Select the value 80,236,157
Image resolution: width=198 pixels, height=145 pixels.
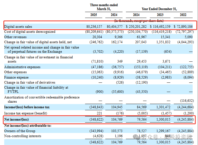(x=94, y=27)
